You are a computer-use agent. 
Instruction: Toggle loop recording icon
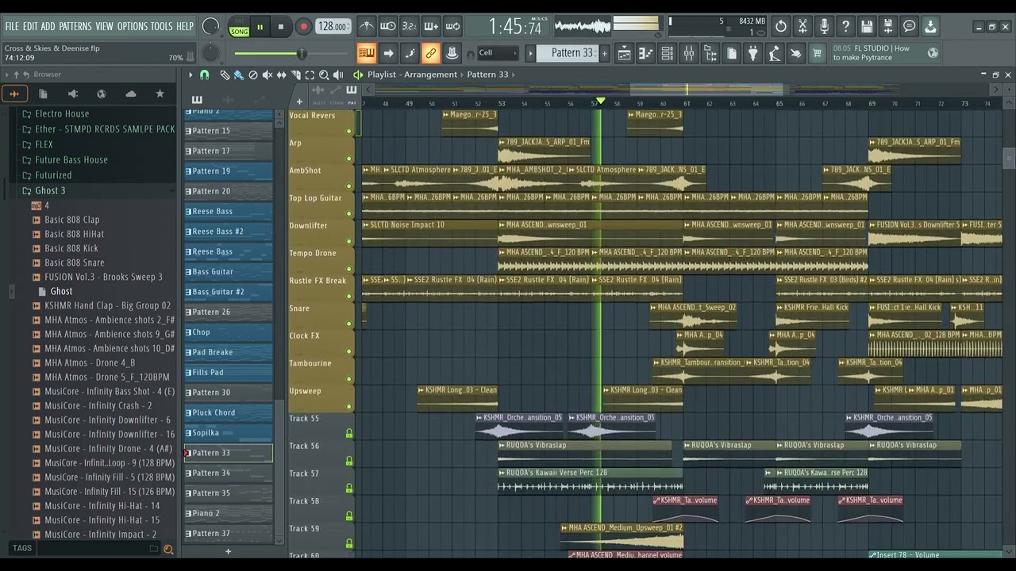[452, 26]
